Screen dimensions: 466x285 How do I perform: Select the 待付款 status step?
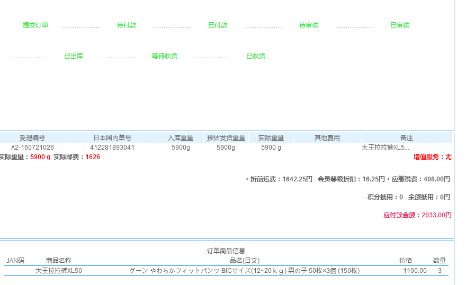[127, 25]
